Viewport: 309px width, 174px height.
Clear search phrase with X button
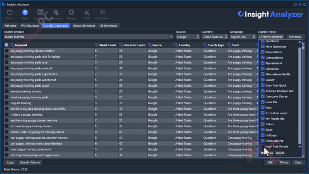tap(171, 37)
